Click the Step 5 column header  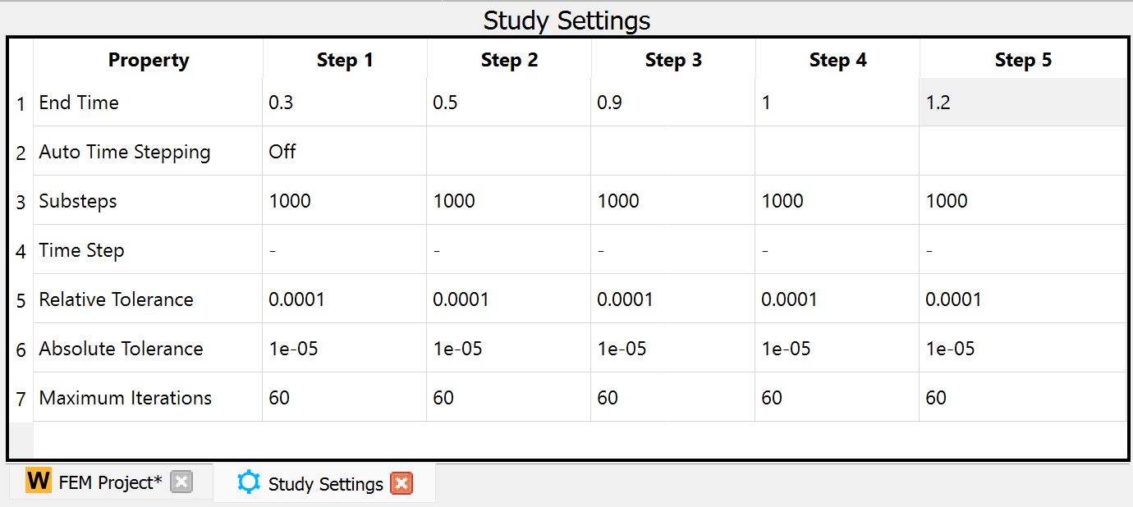point(1023,59)
